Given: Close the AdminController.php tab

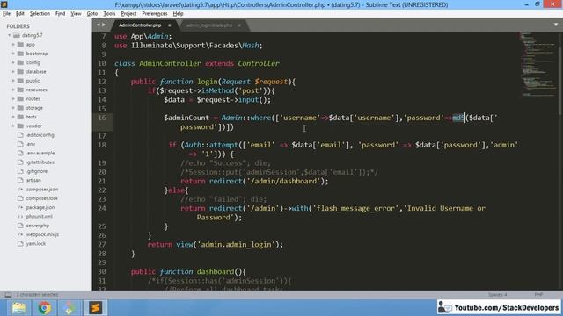Looking at the screenshot, I should tap(170, 25).
